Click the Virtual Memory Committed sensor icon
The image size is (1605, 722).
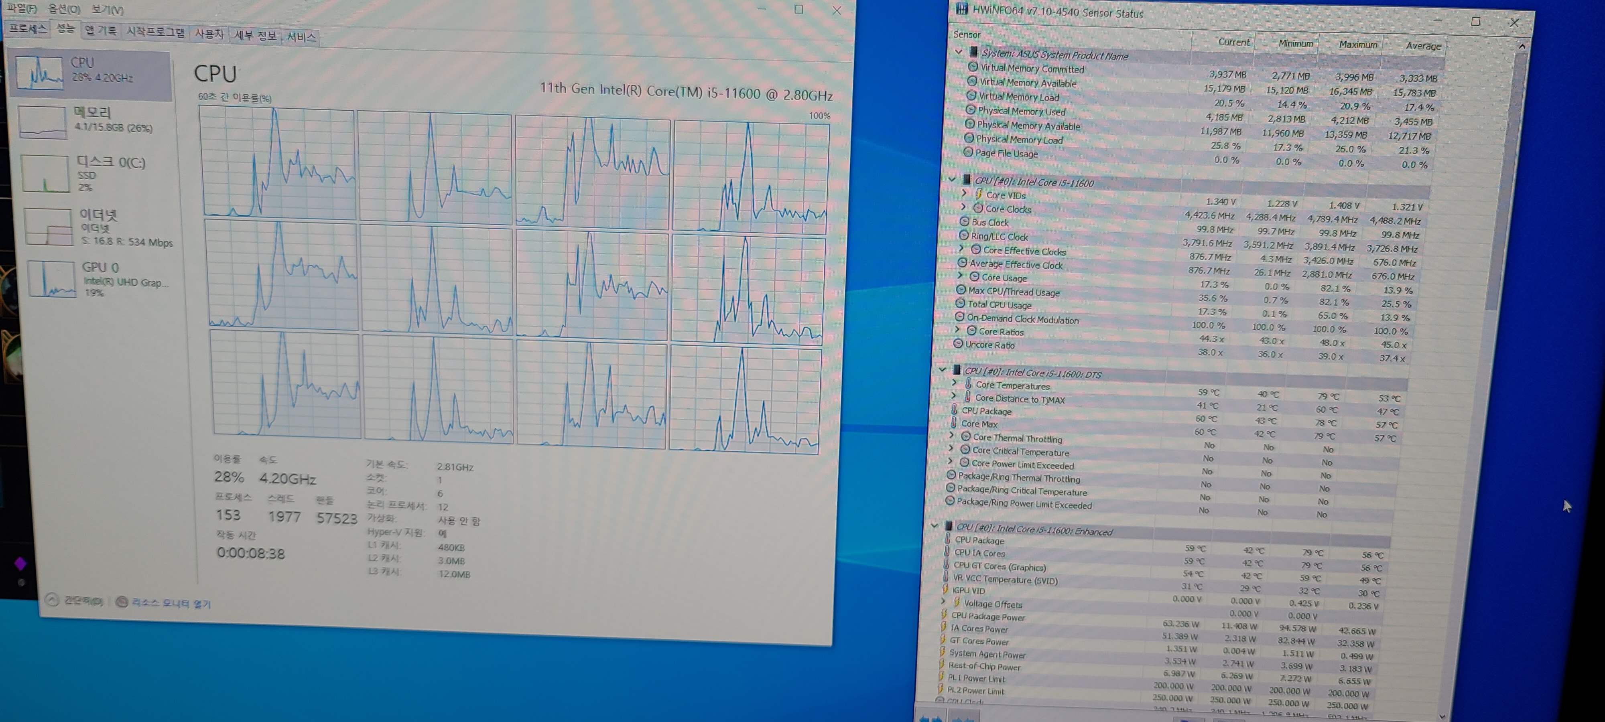click(x=973, y=67)
